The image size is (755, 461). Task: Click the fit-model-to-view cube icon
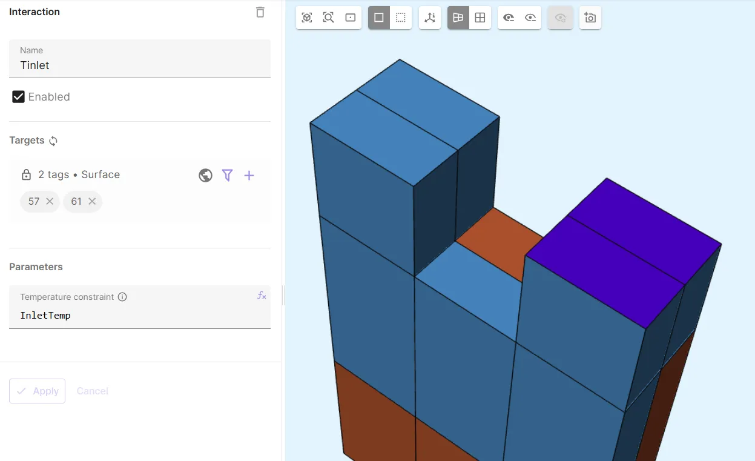coord(307,18)
